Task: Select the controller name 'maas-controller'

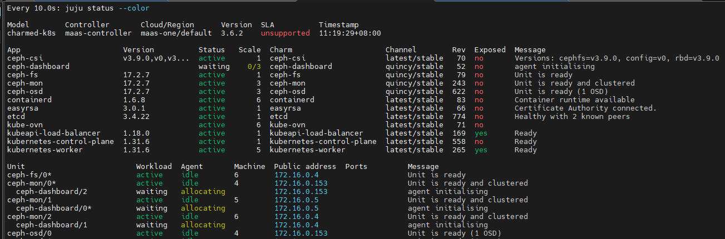Action: pyautogui.click(x=98, y=33)
